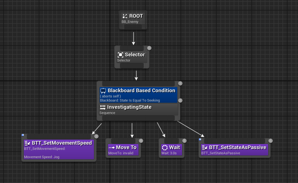
Task: Click the Selector node's bottom output pin
Action: [132, 65]
